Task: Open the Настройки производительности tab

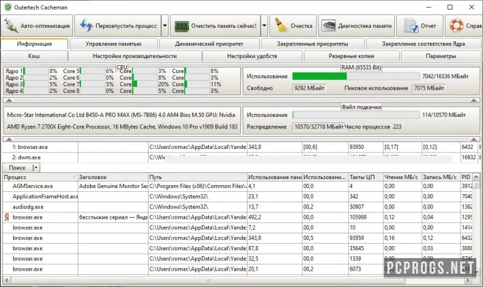Action: coord(135,56)
